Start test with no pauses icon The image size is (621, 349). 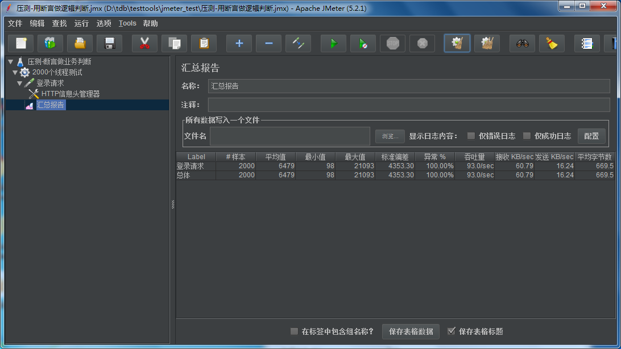(363, 43)
